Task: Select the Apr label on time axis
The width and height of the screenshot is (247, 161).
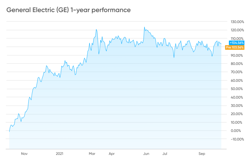Action: [x=112, y=154]
